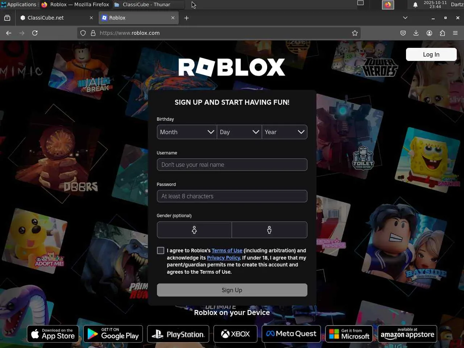Open a new tab with the plus button
The width and height of the screenshot is (464, 348).
tap(186, 18)
